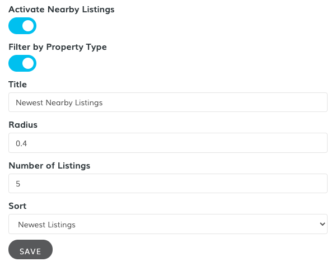Turn off Filter by Property Type switch

[x=22, y=63]
